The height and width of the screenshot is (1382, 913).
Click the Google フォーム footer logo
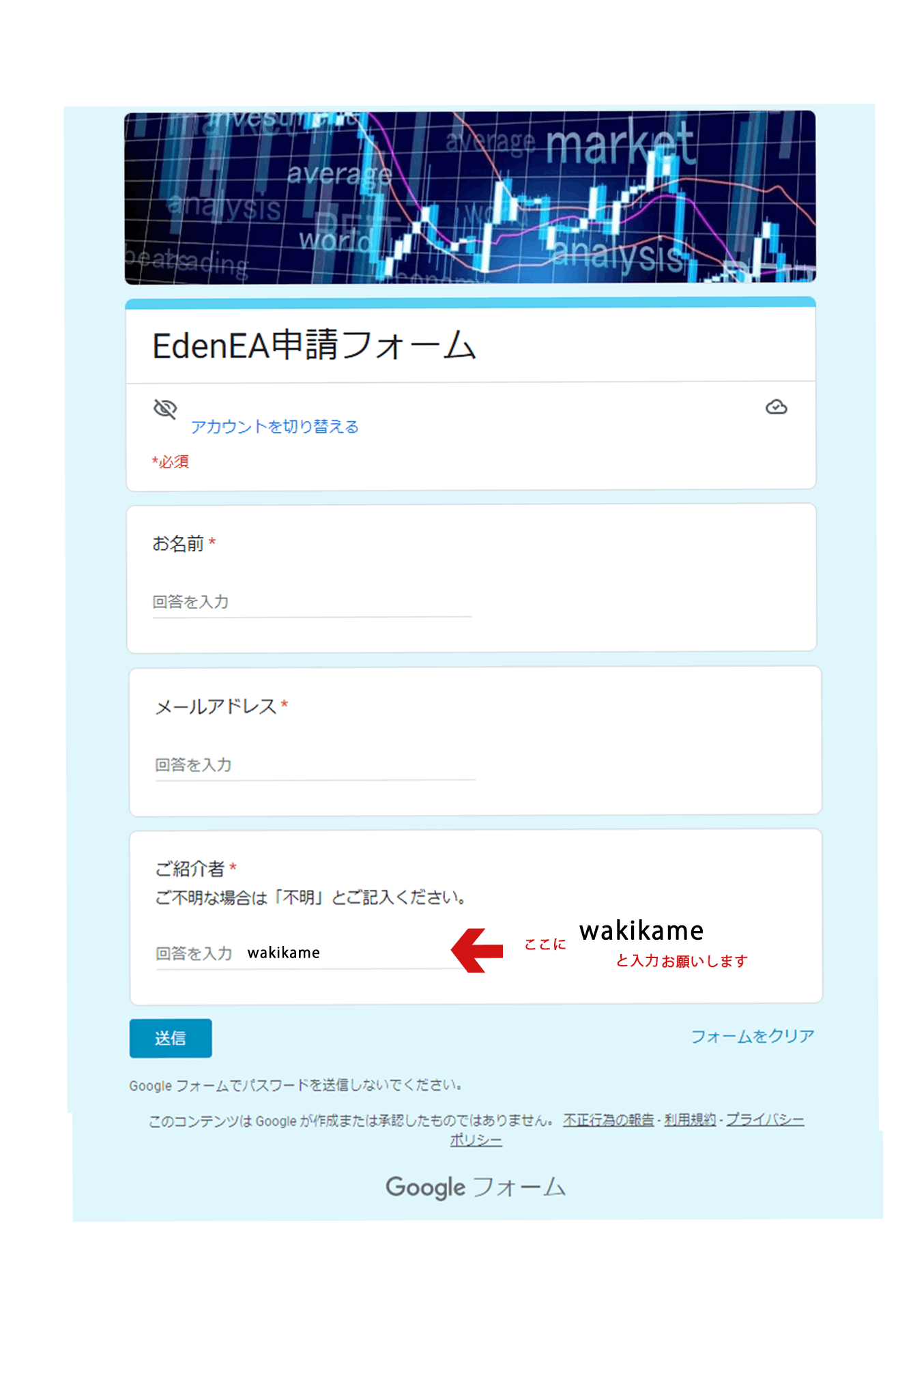pyautogui.click(x=476, y=1187)
